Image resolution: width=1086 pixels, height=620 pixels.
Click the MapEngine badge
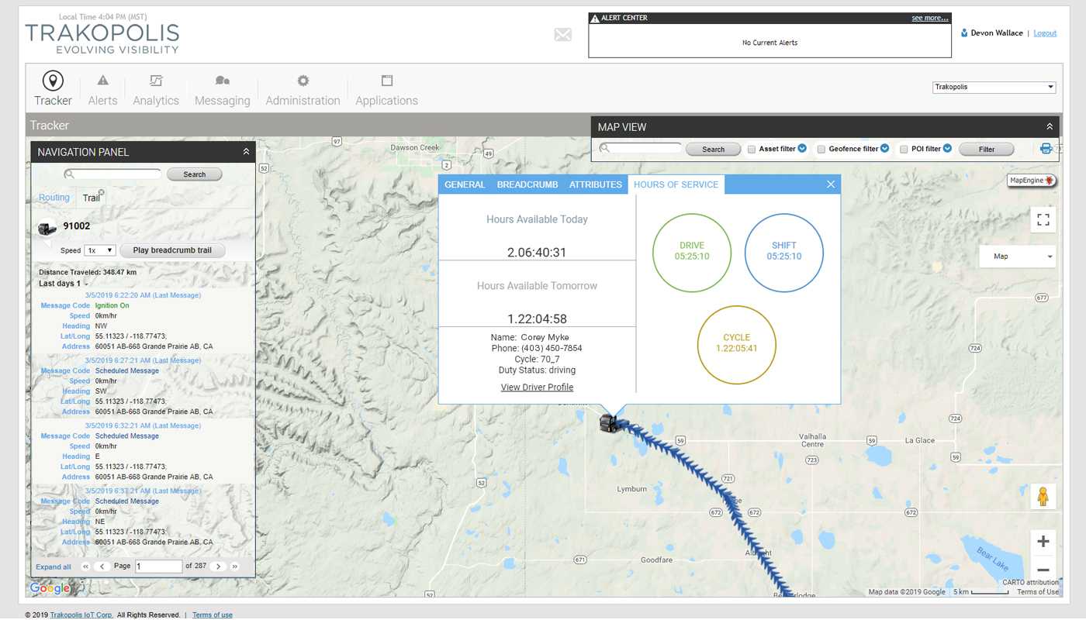tap(1032, 181)
